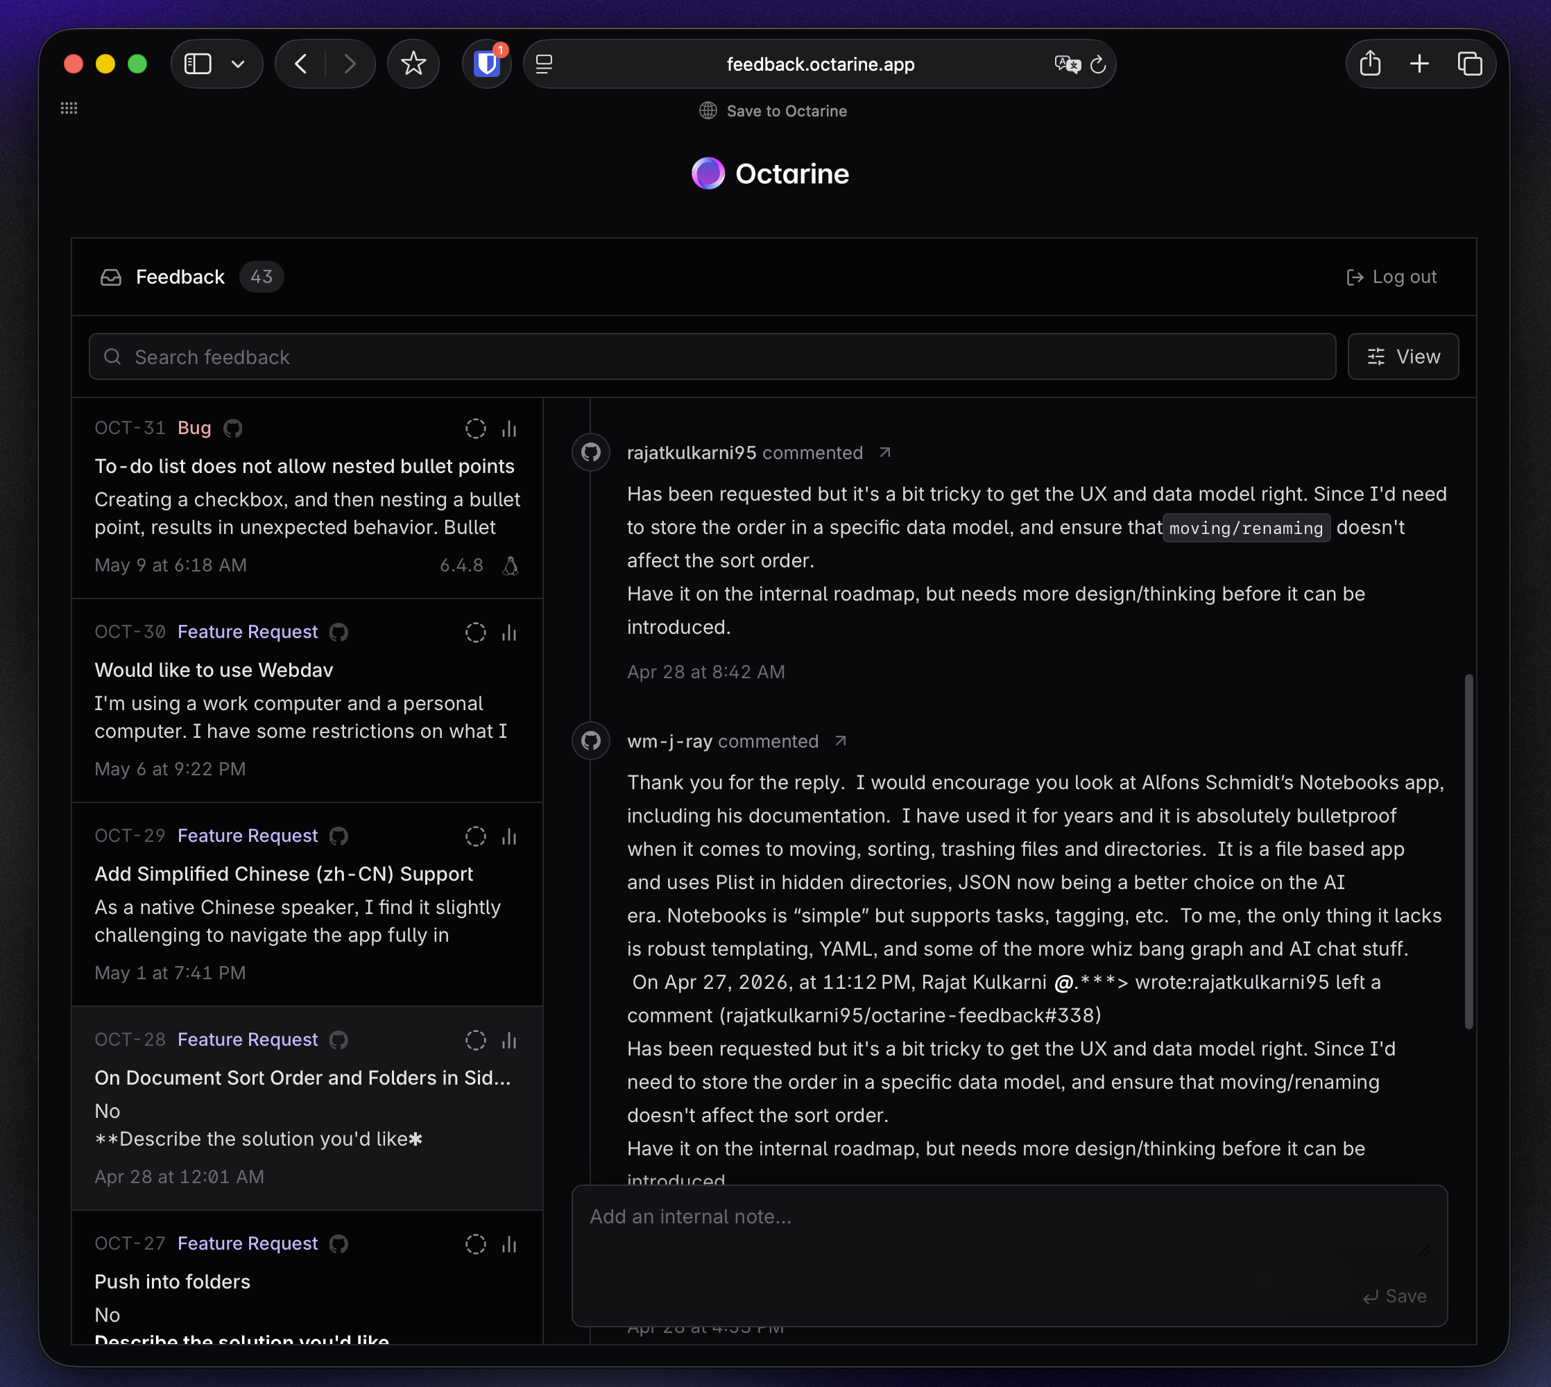
Task: Open external link arrow next to wm-j-ray commented
Action: coord(841,741)
